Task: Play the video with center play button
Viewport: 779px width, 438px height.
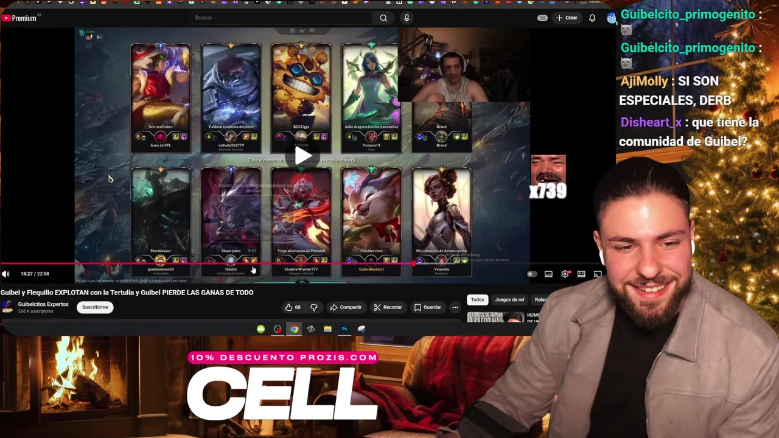Action: [304, 156]
